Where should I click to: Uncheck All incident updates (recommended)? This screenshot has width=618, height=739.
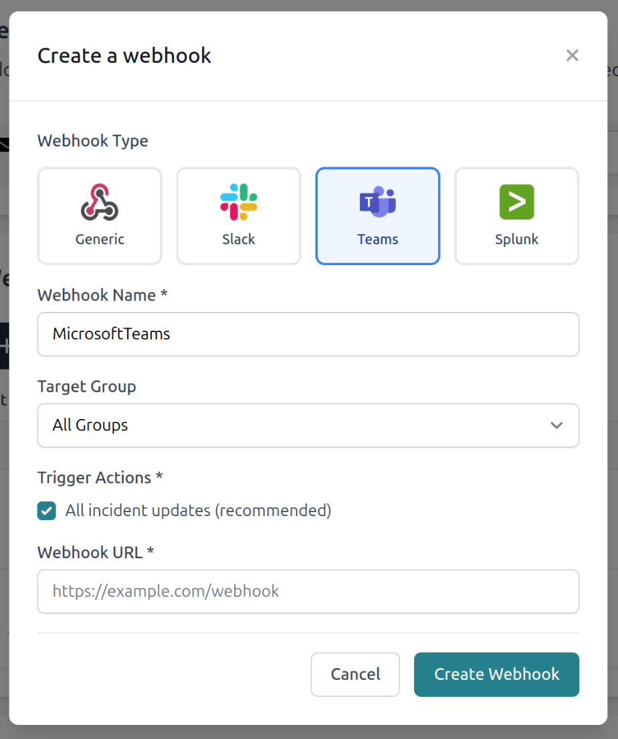[x=46, y=511]
